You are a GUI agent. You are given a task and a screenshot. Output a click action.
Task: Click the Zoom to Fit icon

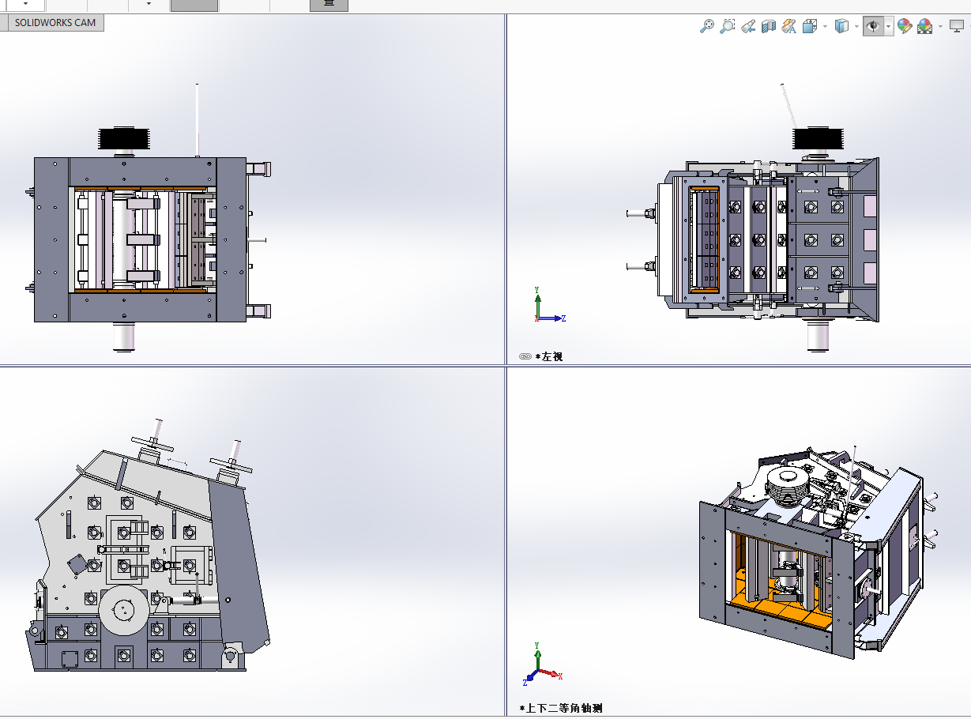[707, 26]
